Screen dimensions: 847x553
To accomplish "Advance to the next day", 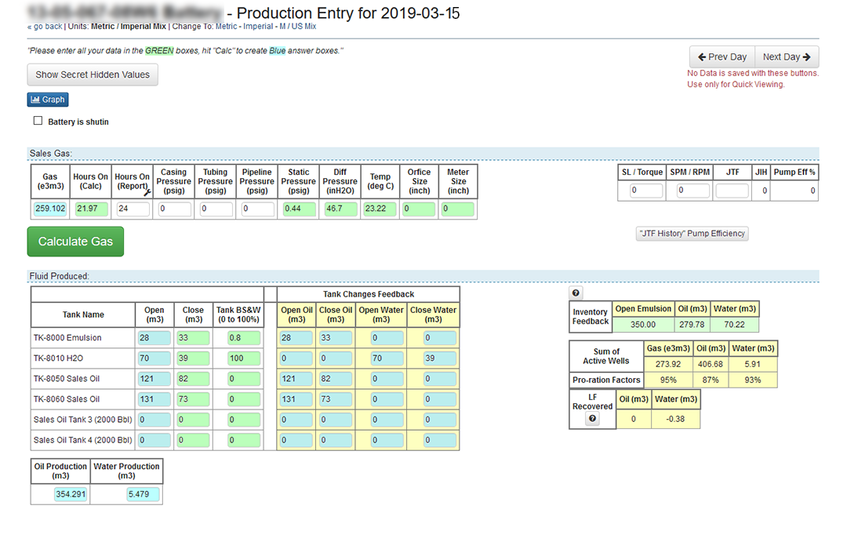I will pyautogui.click(x=787, y=56).
